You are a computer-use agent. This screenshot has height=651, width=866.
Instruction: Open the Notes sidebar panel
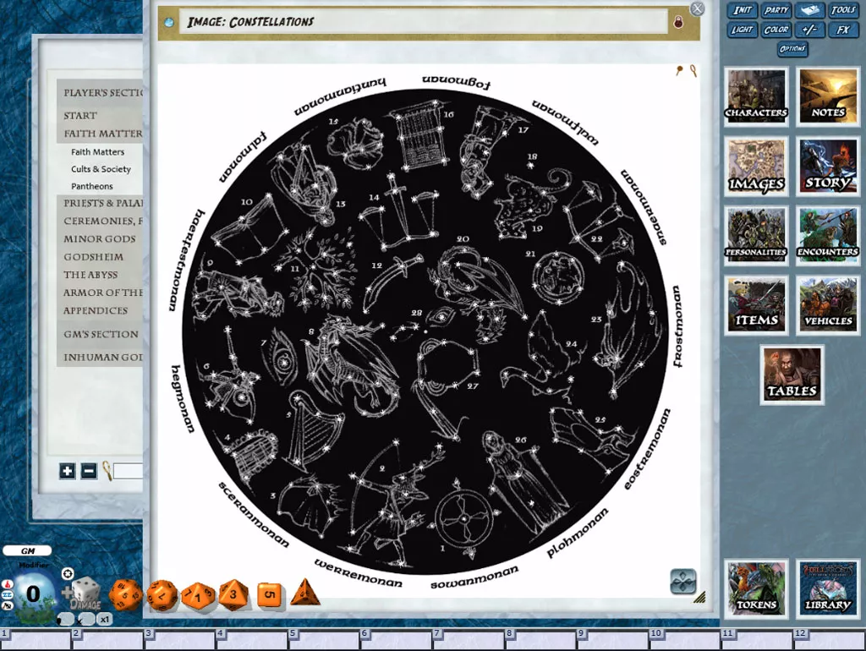827,96
